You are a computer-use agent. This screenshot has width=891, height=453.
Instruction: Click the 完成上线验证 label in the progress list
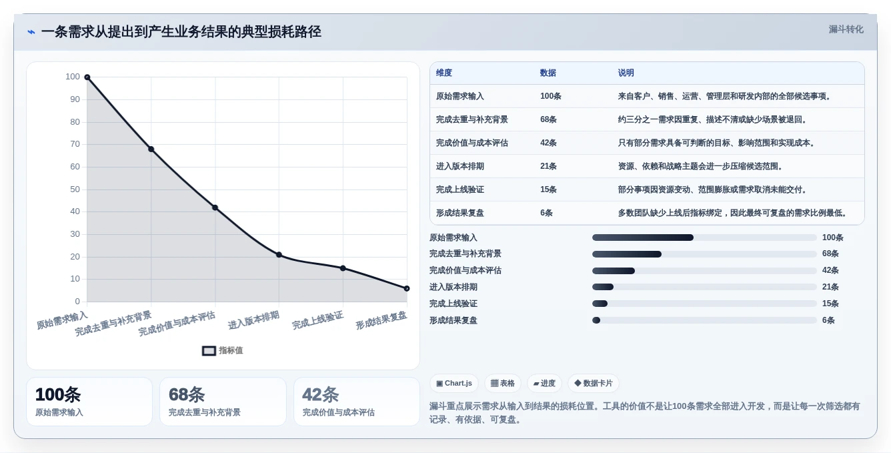[454, 304]
